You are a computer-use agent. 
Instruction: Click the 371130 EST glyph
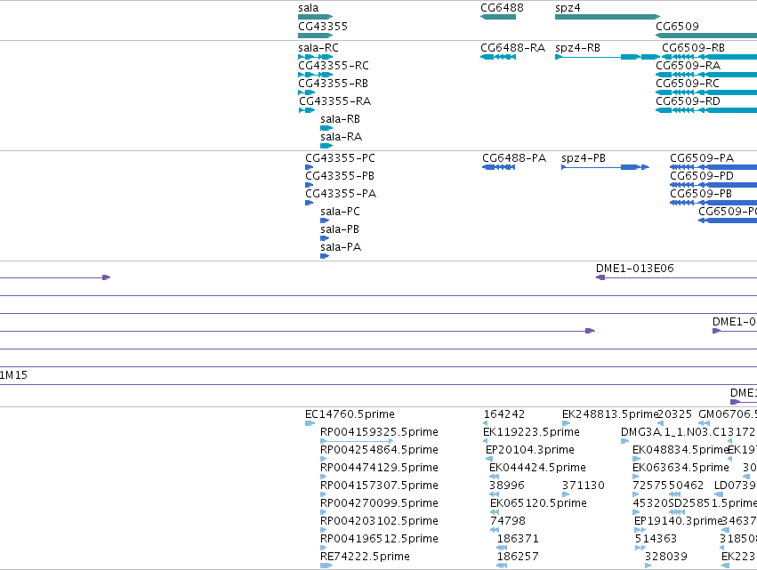(x=567, y=494)
